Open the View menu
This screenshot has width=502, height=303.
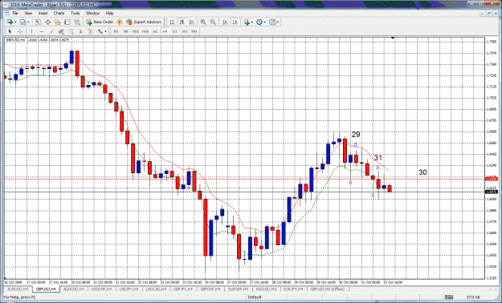(28, 13)
